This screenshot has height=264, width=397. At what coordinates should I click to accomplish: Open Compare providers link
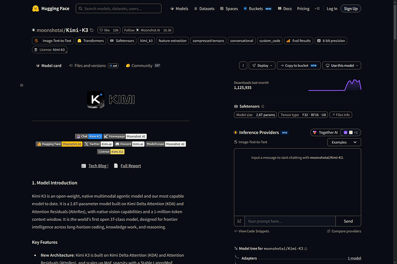click(x=344, y=231)
